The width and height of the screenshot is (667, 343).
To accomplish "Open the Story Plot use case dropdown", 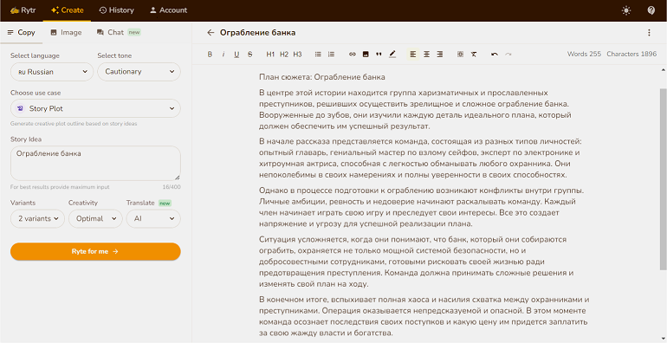I will pyautogui.click(x=95, y=108).
